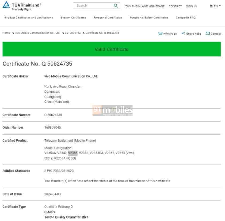225x221 pixels.
Task: Click the printer icon for Print Page
Action: tap(160, 33)
